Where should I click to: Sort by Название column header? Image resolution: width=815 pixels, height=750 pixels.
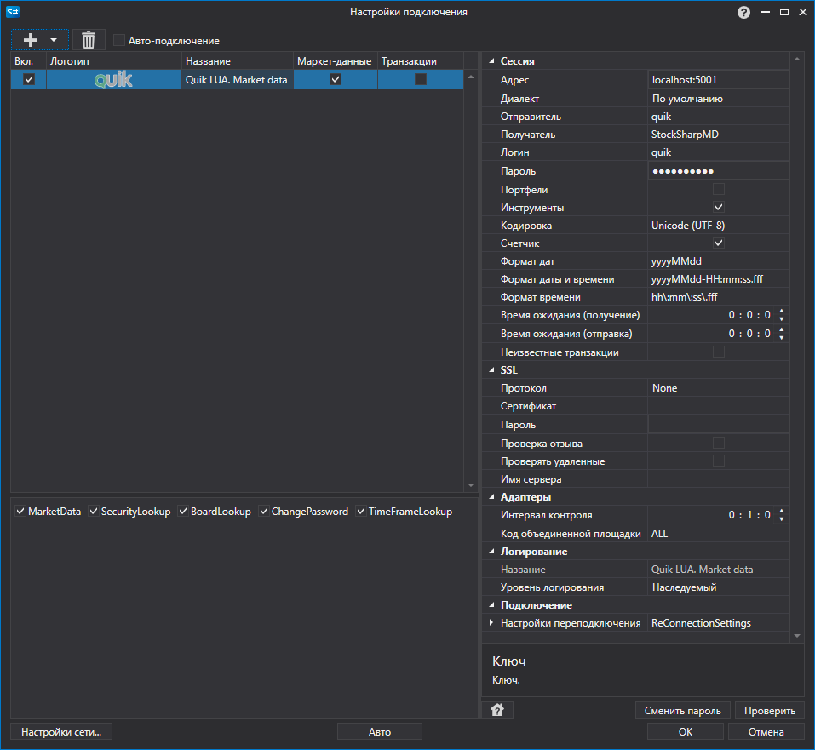coord(238,60)
